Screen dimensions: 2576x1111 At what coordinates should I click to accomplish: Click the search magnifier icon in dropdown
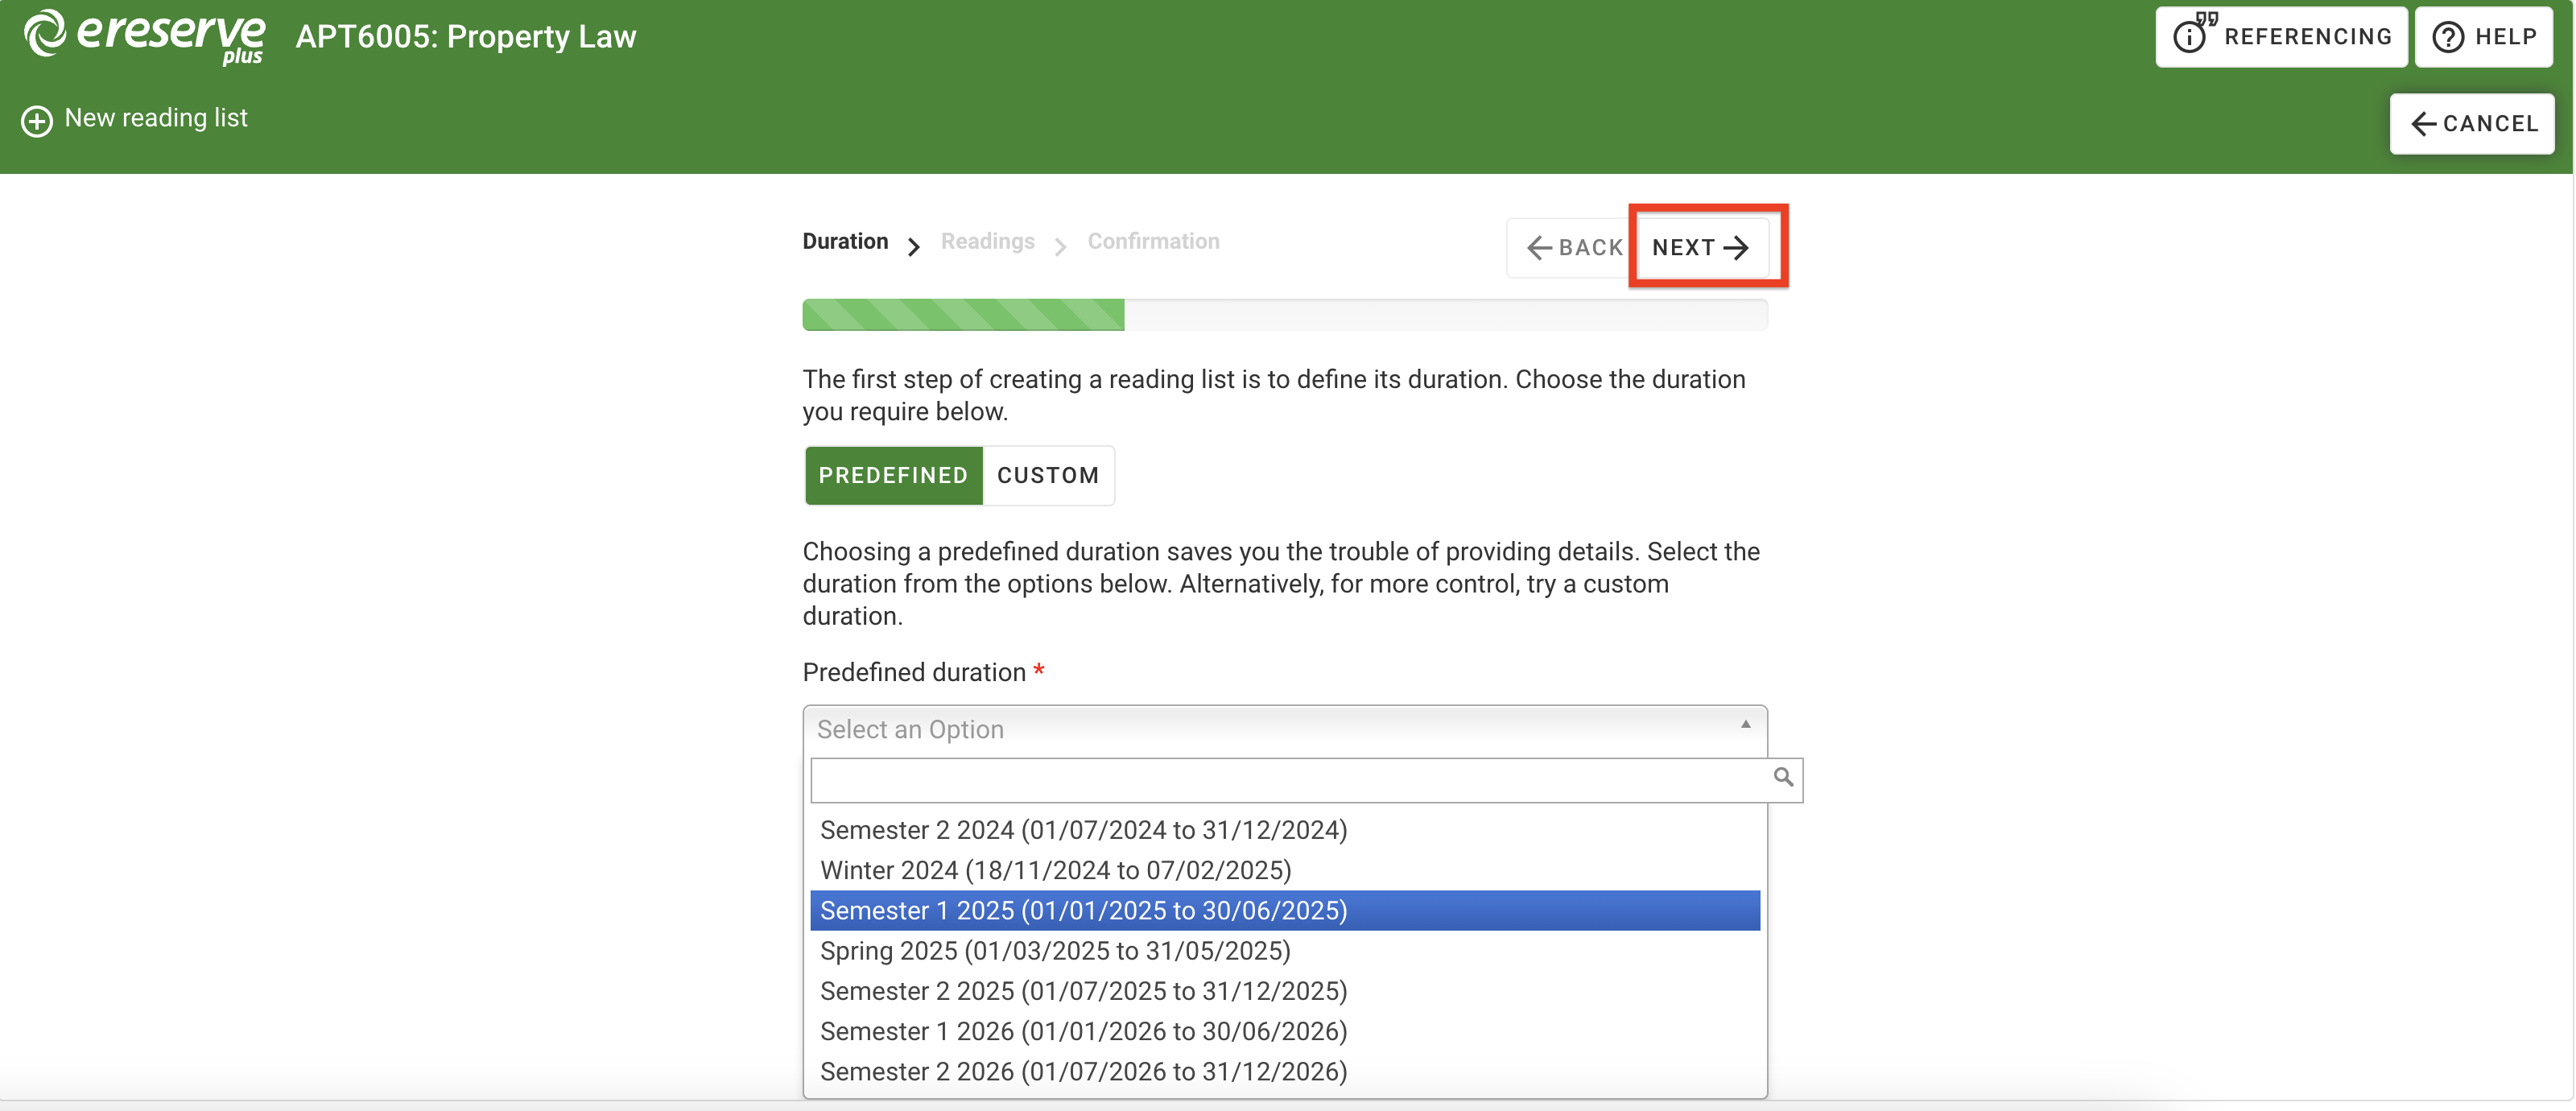[x=1782, y=777]
